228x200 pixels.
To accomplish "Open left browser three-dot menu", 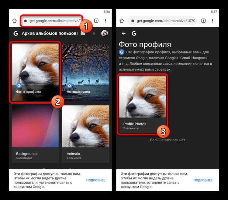I will click(x=105, y=21).
